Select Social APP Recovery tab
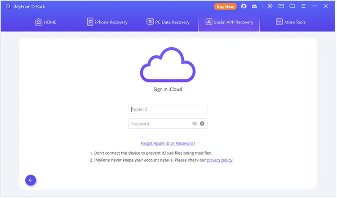 point(229,22)
